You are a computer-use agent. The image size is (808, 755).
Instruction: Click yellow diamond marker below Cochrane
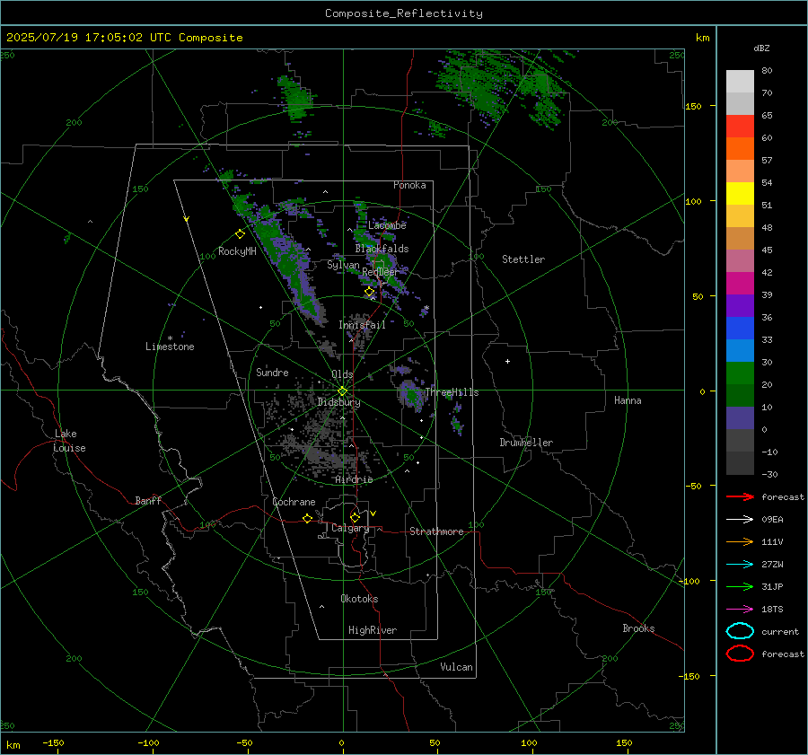[307, 518]
